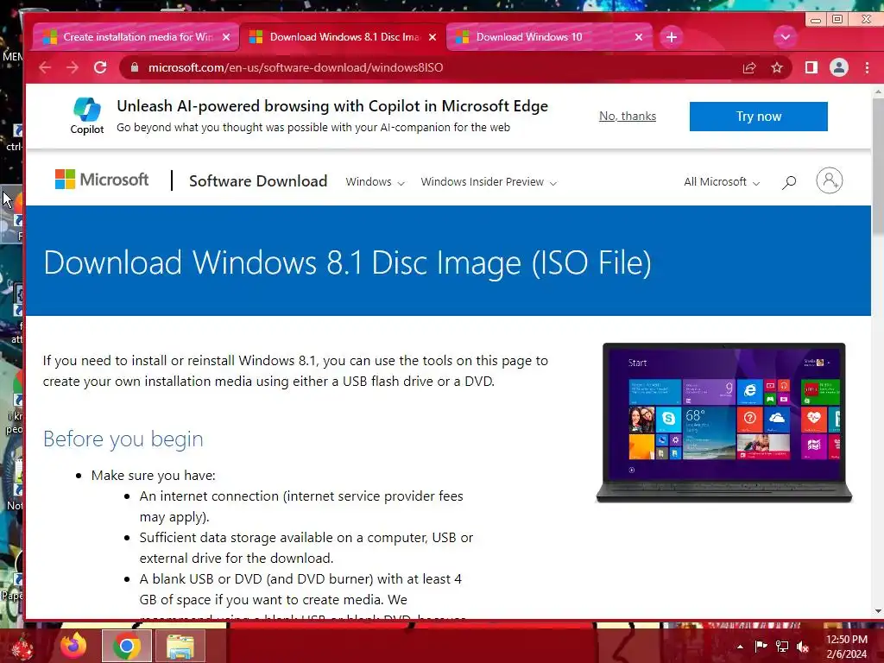Screen dimensions: 884x663
Task: View site security lock info
Action: (134, 67)
